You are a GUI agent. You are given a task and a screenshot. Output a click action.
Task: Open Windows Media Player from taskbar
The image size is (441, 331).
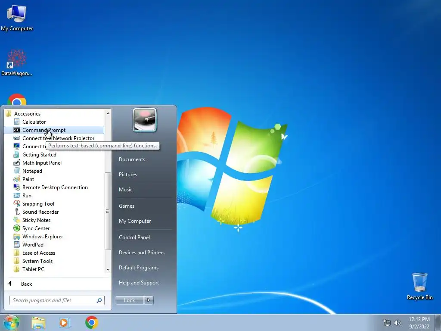click(x=64, y=322)
